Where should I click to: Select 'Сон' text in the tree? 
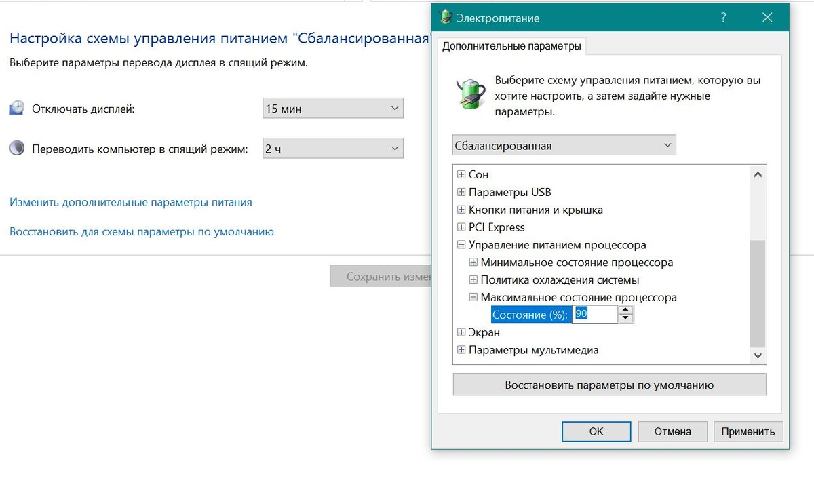[x=479, y=174]
